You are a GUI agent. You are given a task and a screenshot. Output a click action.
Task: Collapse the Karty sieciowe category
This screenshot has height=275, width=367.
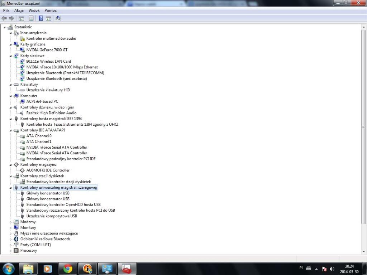[x=10, y=56]
